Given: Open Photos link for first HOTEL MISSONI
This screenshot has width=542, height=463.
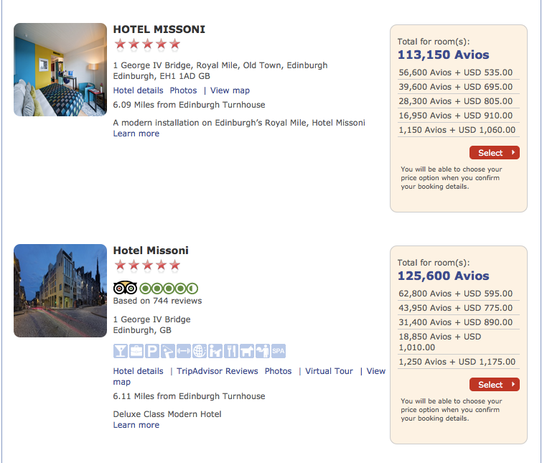Looking at the screenshot, I should click(183, 90).
